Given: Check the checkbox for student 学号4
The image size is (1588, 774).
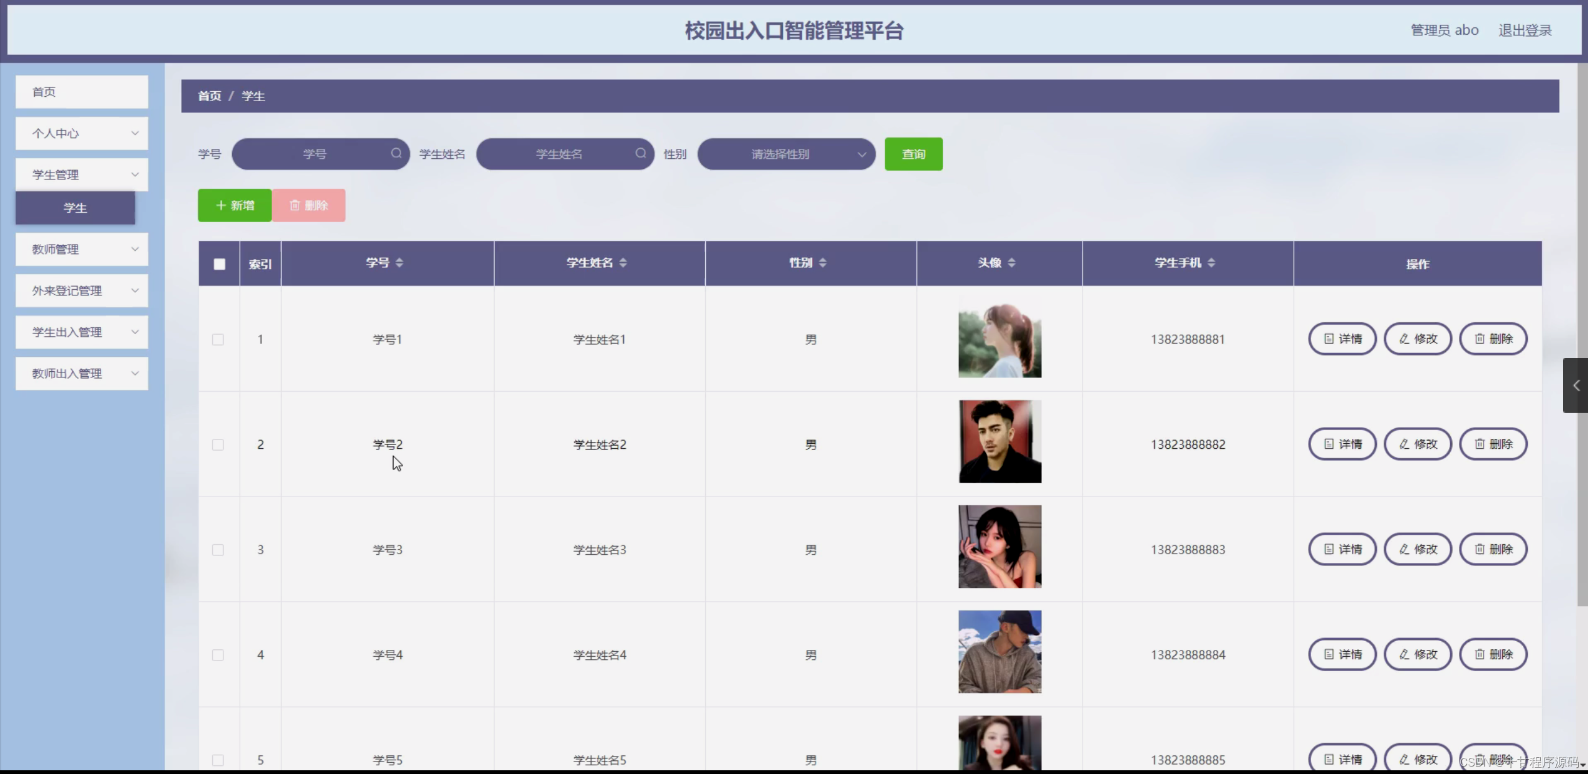Looking at the screenshot, I should (x=218, y=655).
